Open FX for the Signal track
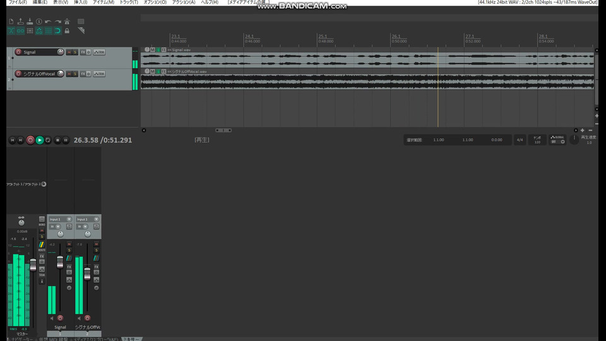Image resolution: width=606 pixels, height=341 pixels. [x=83, y=52]
